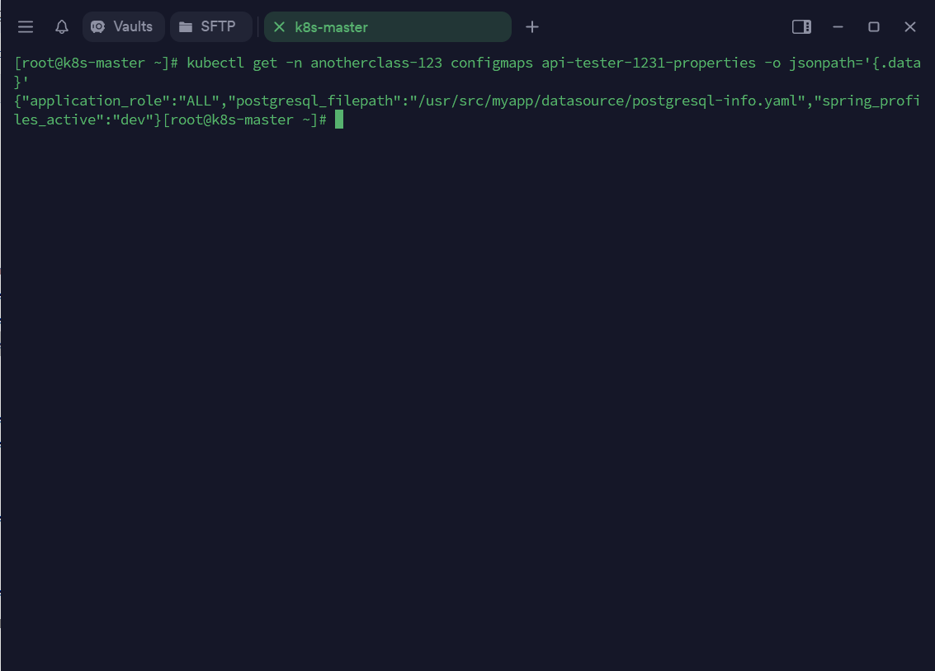Close the k8s-master tab via X icon
The height and width of the screenshot is (671, 935).
click(279, 27)
